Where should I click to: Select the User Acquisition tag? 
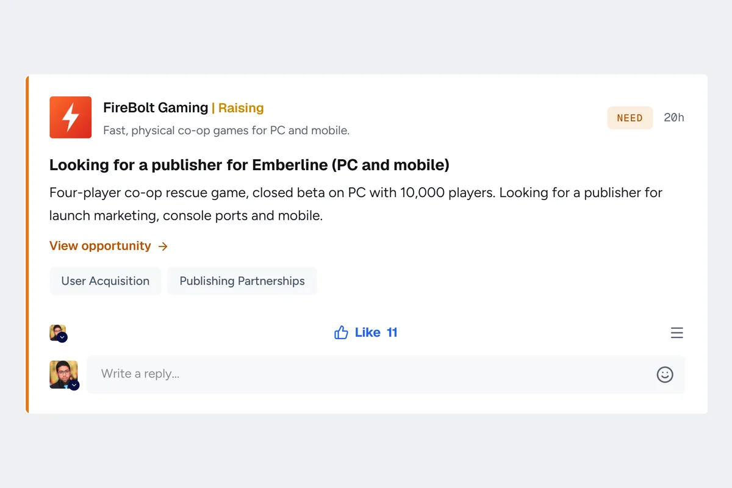(x=106, y=281)
